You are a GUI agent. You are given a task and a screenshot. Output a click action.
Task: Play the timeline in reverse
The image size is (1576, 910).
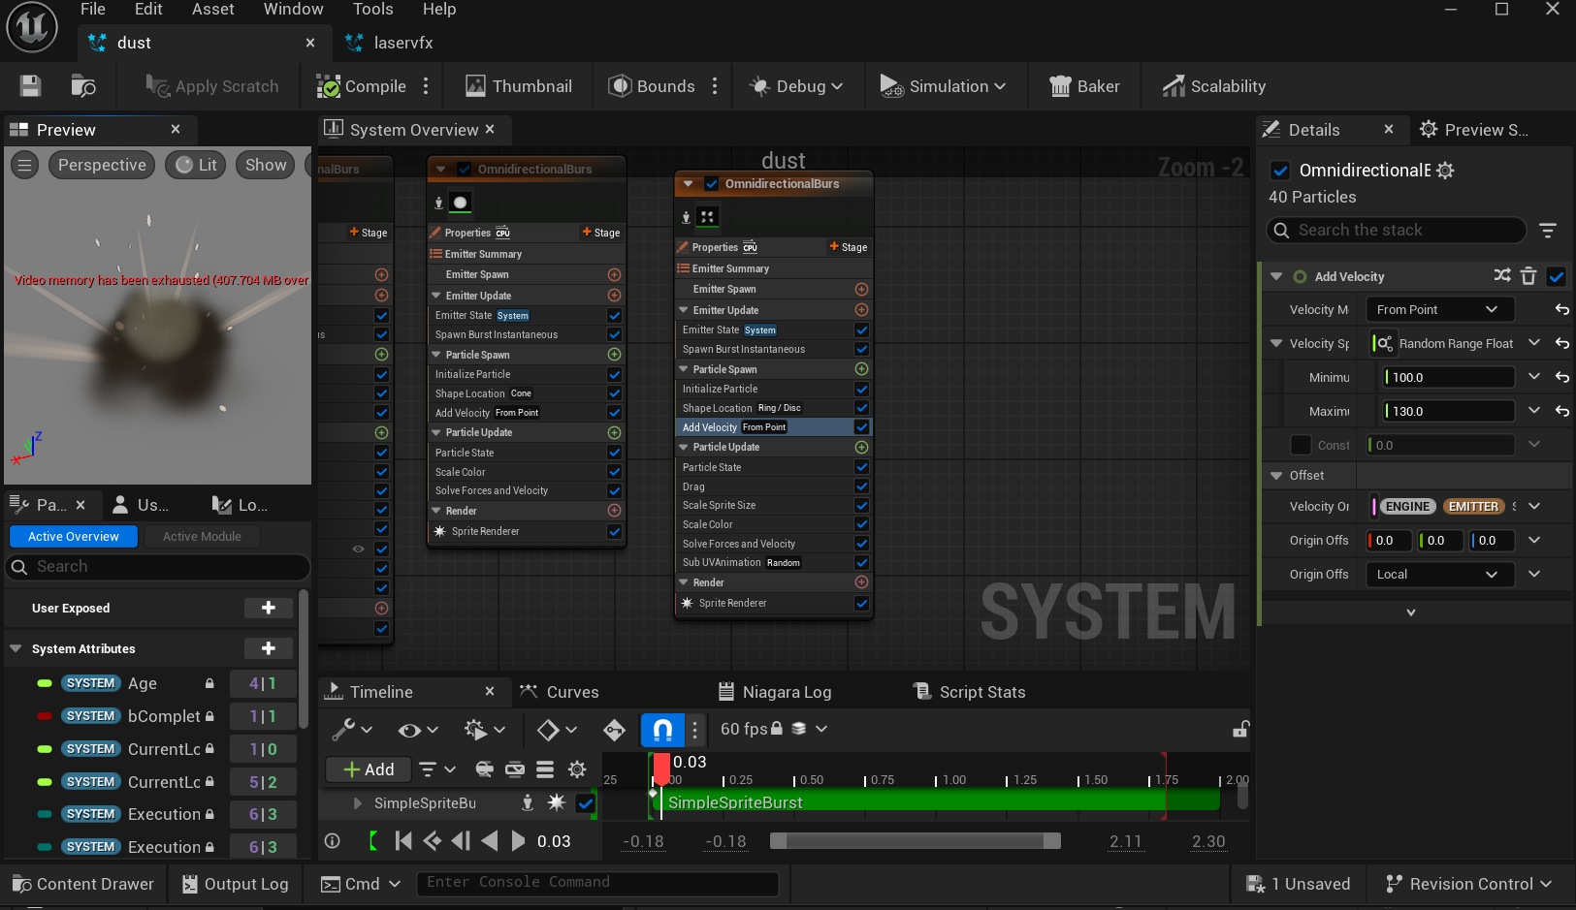pyautogui.click(x=490, y=841)
